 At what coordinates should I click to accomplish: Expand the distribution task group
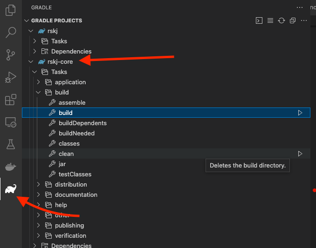pyautogui.click(x=39, y=184)
